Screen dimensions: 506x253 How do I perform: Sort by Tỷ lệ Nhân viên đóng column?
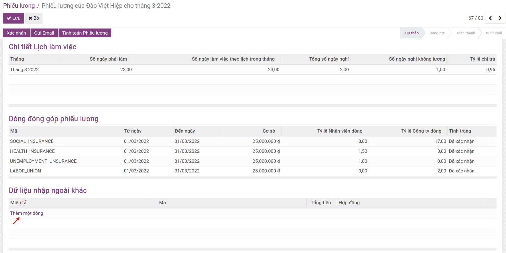(339, 131)
